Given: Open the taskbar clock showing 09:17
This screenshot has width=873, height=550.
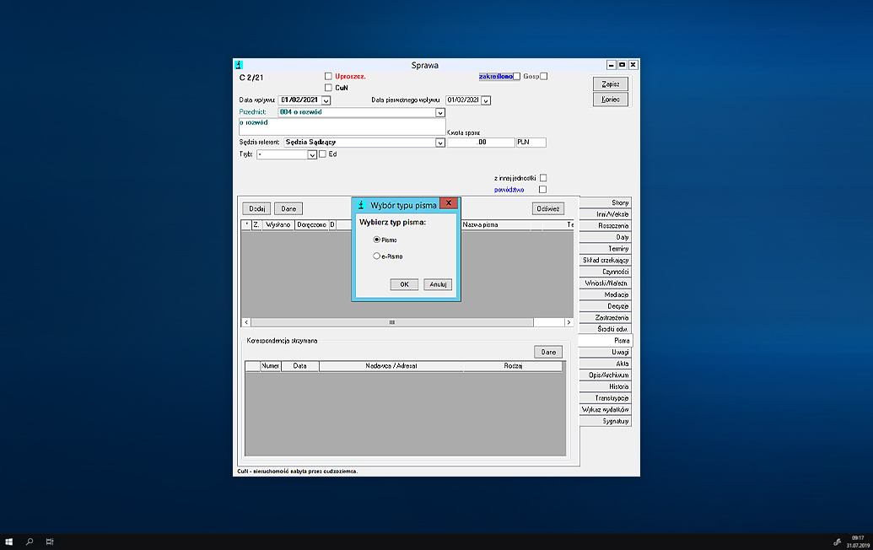Looking at the screenshot, I should (x=858, y=542).
